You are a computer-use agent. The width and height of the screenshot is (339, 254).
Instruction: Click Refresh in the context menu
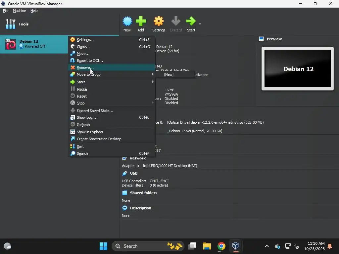coord(112,125)
